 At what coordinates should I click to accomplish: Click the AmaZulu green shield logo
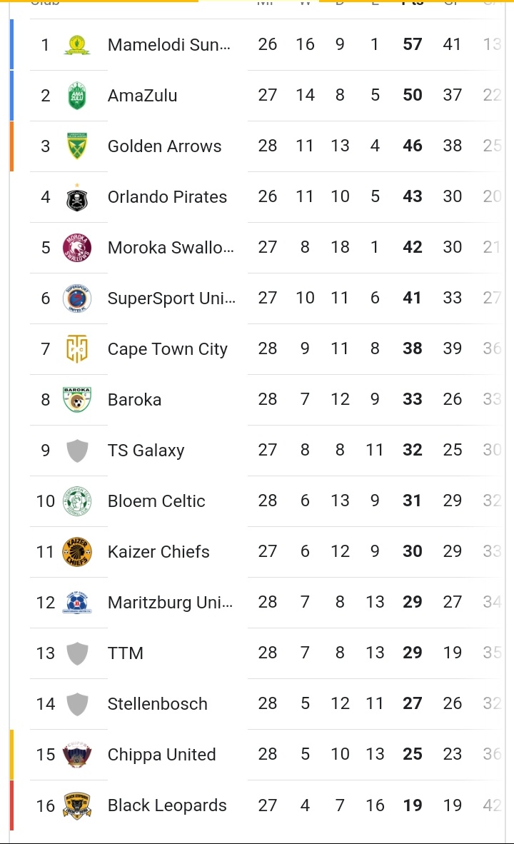point(77,96)
